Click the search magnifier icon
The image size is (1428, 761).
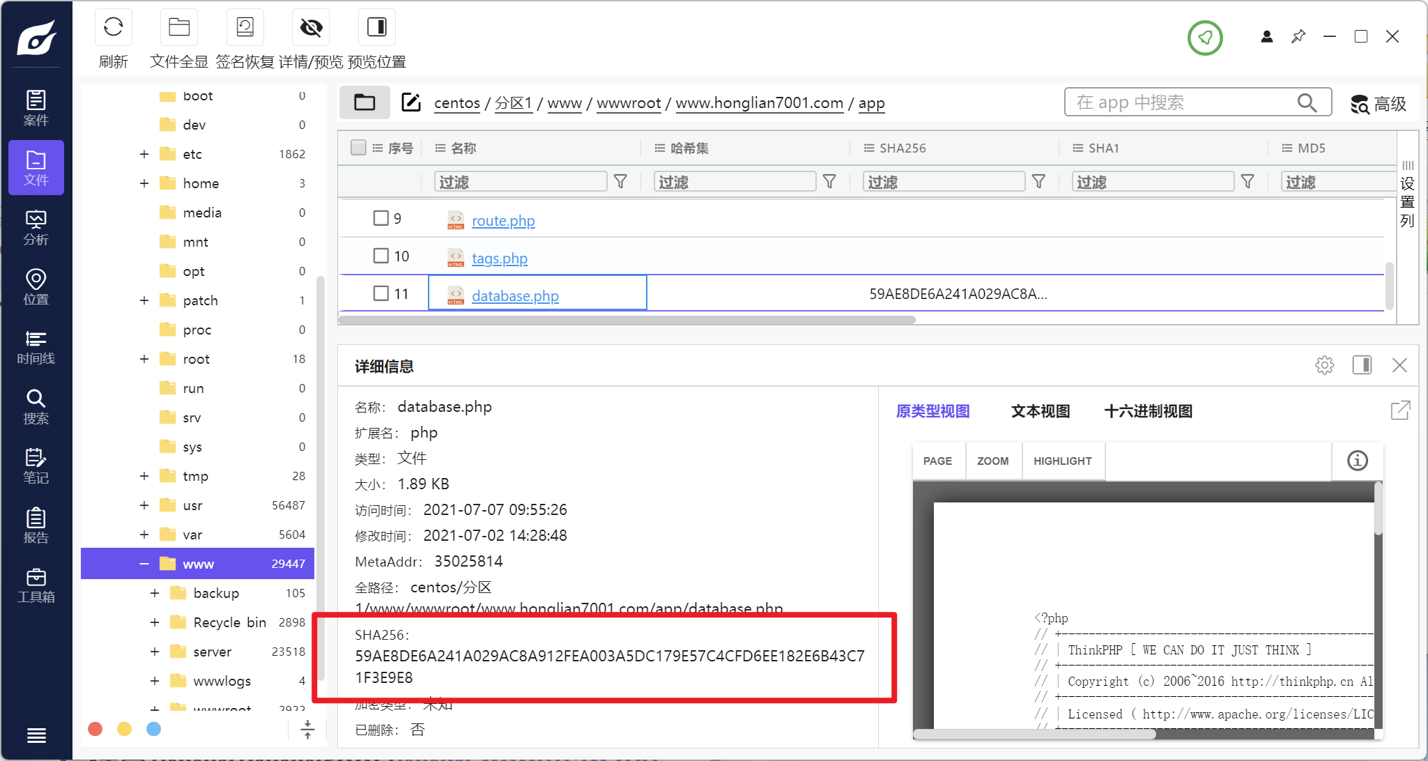point(1307,102)
